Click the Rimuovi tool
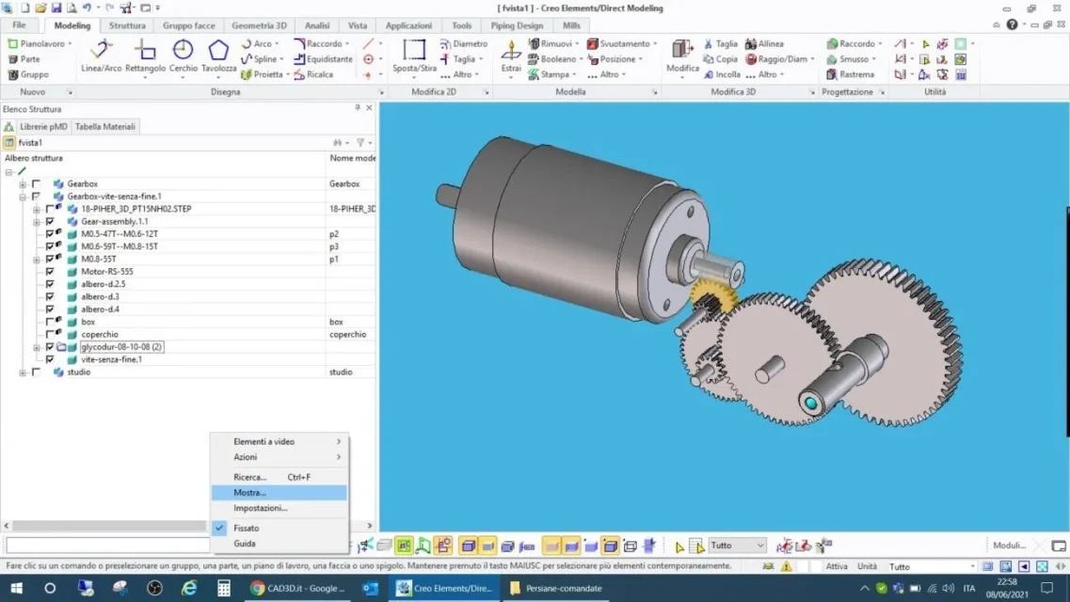This screenshot has width=1070, height=602. point(551,43)
